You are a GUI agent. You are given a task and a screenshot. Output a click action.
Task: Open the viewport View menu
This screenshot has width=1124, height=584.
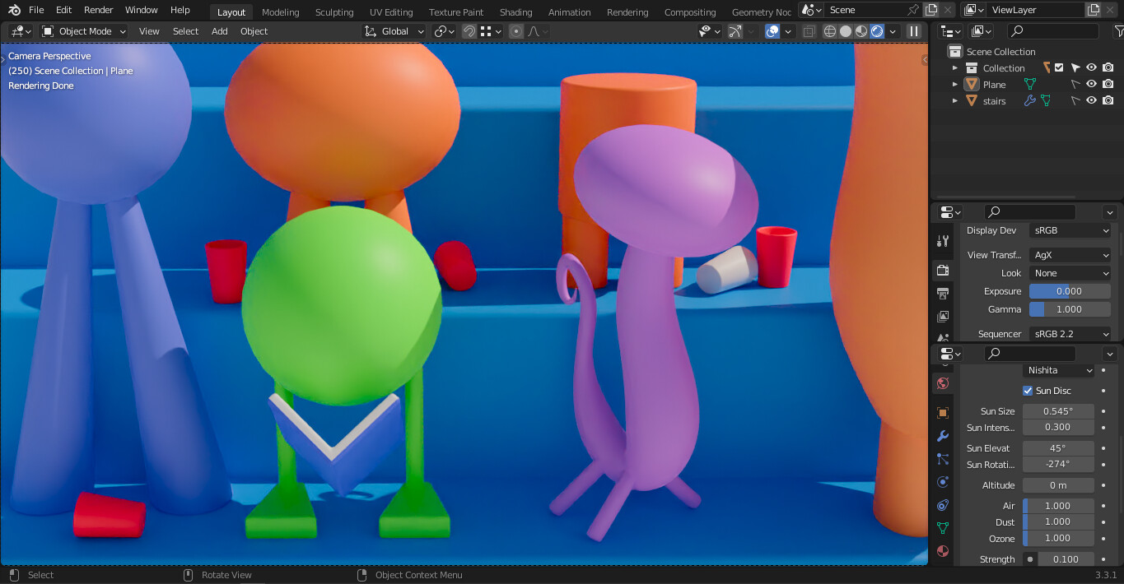click(x=149, y=31)
